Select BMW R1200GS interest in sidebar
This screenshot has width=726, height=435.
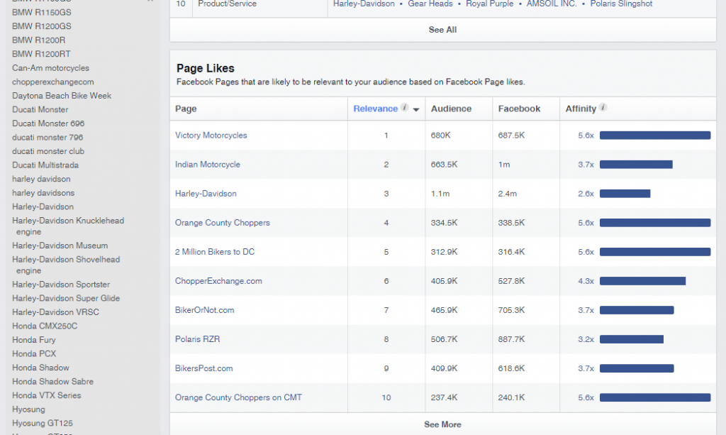(42, 26)
